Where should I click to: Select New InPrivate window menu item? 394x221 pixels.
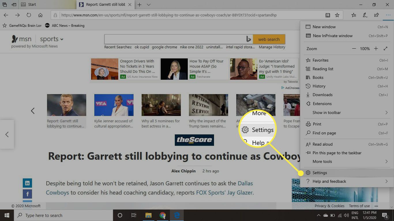(347, 36)
